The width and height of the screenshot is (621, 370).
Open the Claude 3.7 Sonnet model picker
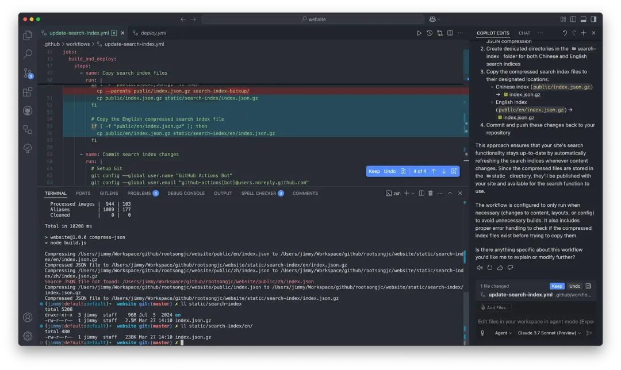(549, 333)
